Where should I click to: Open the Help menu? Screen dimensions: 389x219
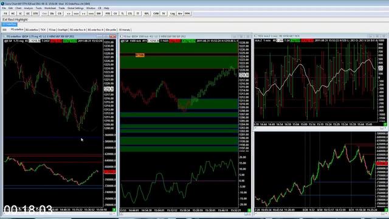coord(106,8)
